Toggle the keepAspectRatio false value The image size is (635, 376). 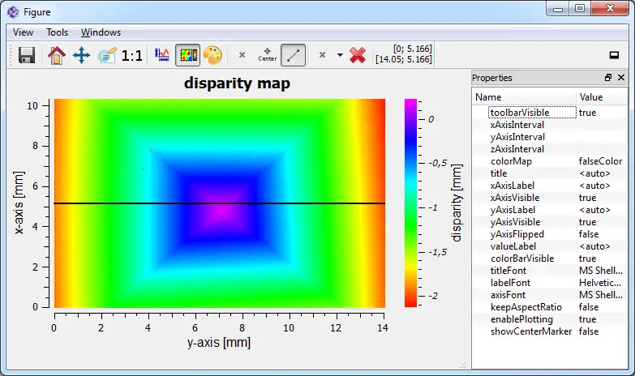[589, 307]
